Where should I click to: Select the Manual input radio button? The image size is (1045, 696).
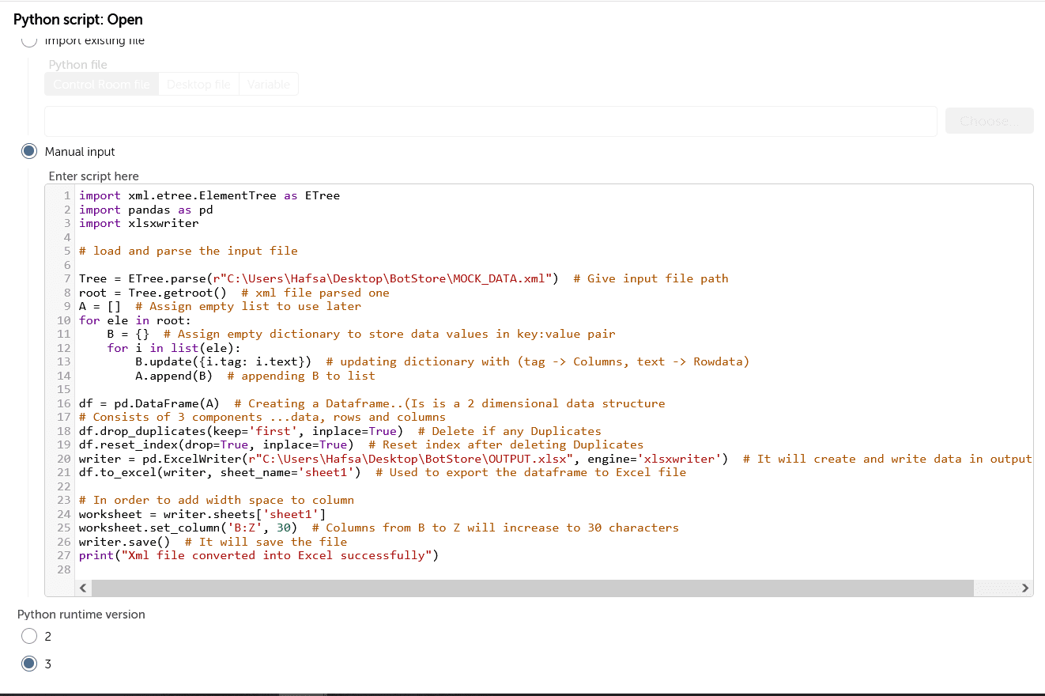[29, 151]
